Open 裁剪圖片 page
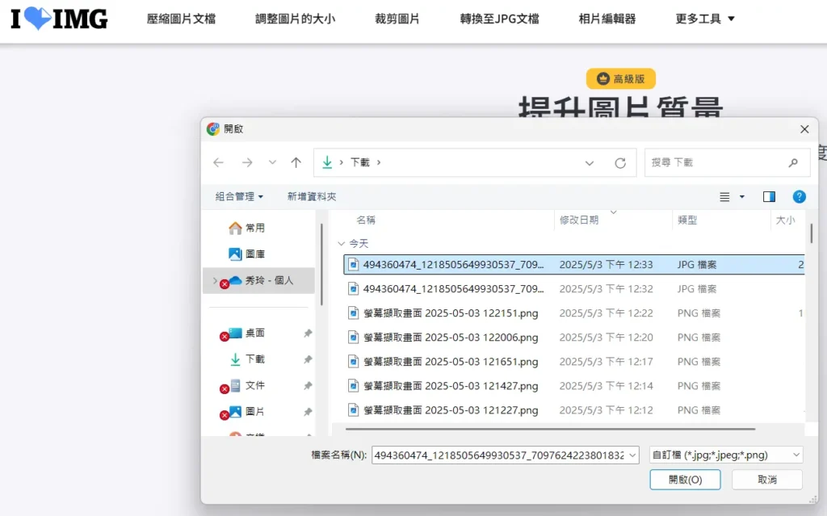The image size is (827, 516). [397, 19]
